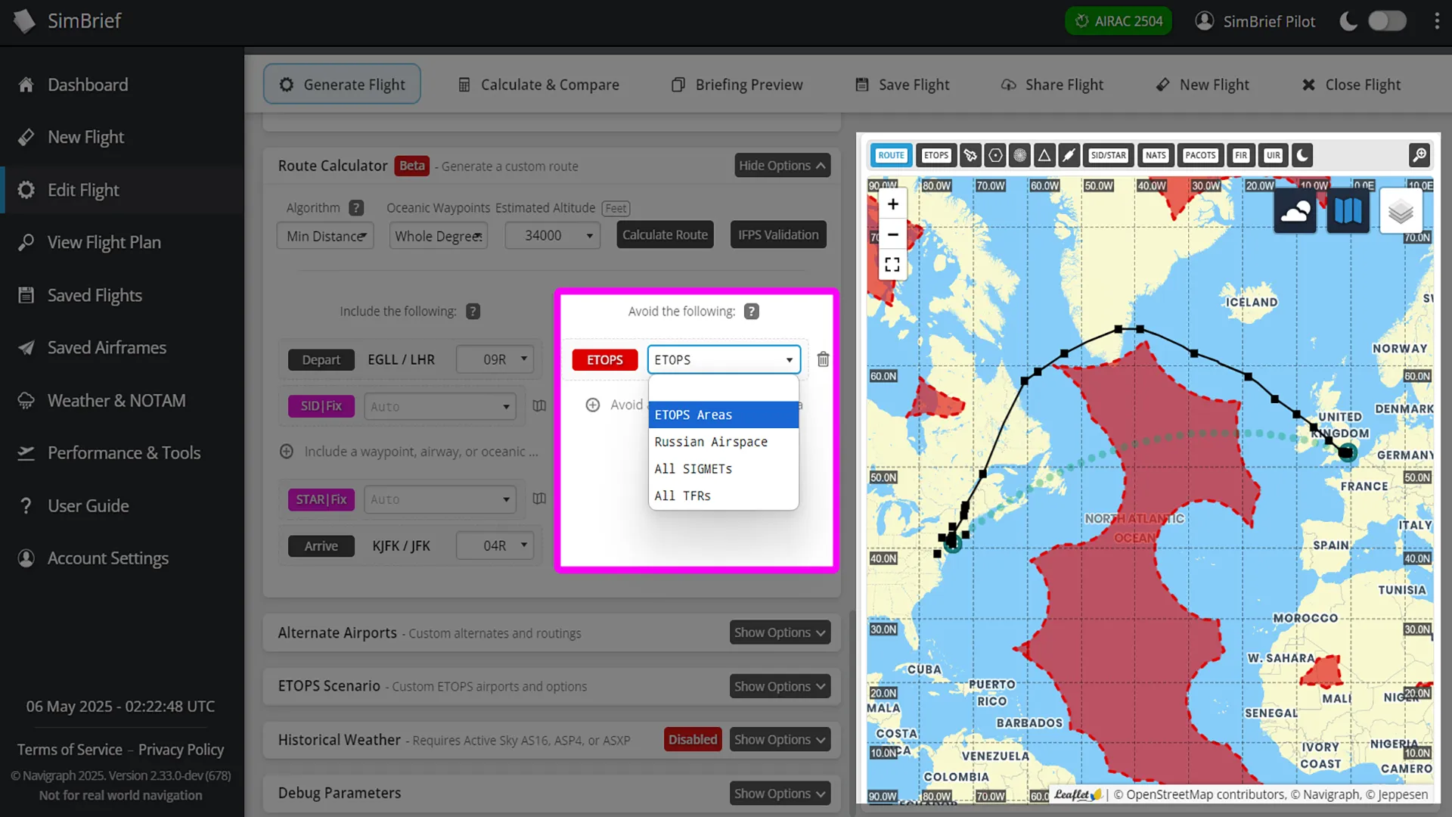Click the magnifier search icon on the map
This screenshot has width=1452, height=817.
point(1419,155)
